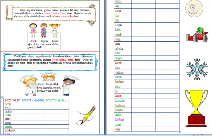
Task: Click the SOYUT(MANA) column header cell
Action: (x=56, y=100)
